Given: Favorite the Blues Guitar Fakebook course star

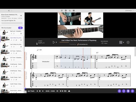Looking at the screenshot, I should tap(21, 16).
